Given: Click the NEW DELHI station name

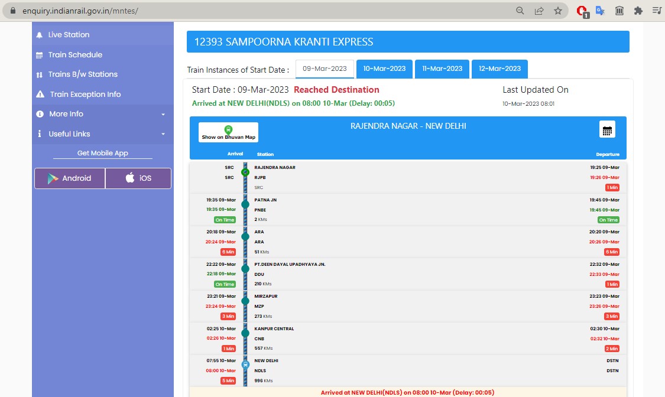Looking at the screenshot, I should (x=267, y=361).
